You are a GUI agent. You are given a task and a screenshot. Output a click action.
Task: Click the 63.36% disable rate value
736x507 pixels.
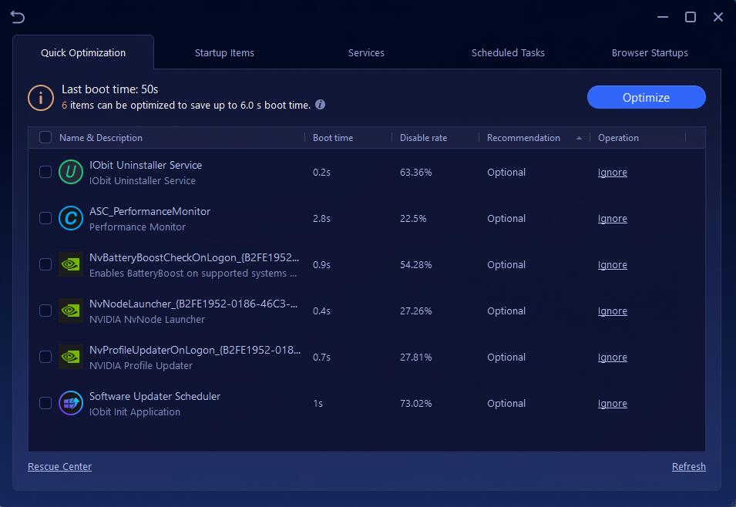[x=415, y=173]
